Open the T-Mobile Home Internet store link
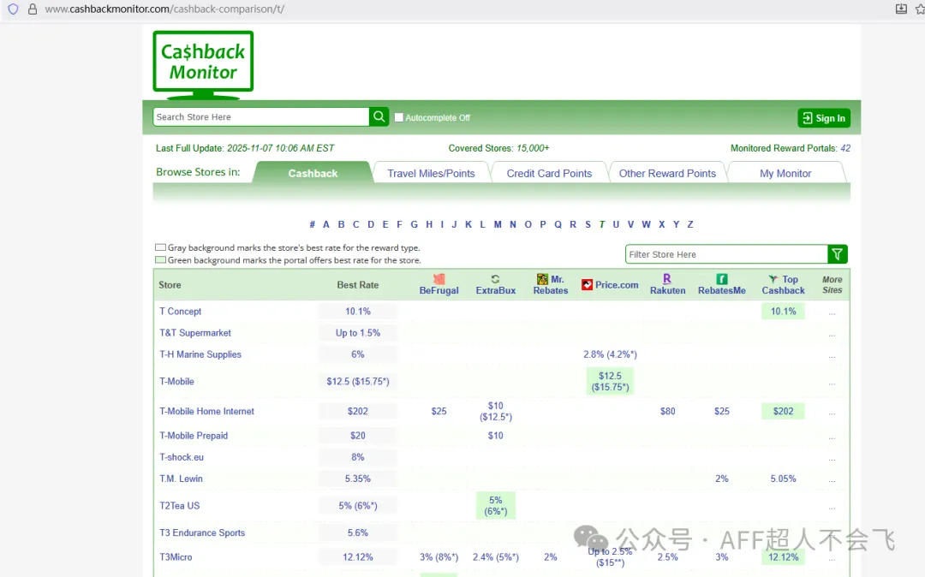This screenshot has width=925, height=577. 206,412
